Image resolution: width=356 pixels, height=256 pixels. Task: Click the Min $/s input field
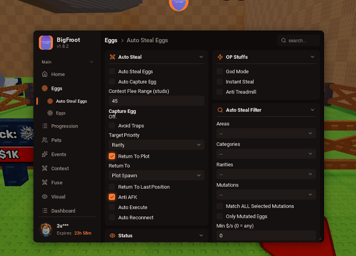coord(266,236)
